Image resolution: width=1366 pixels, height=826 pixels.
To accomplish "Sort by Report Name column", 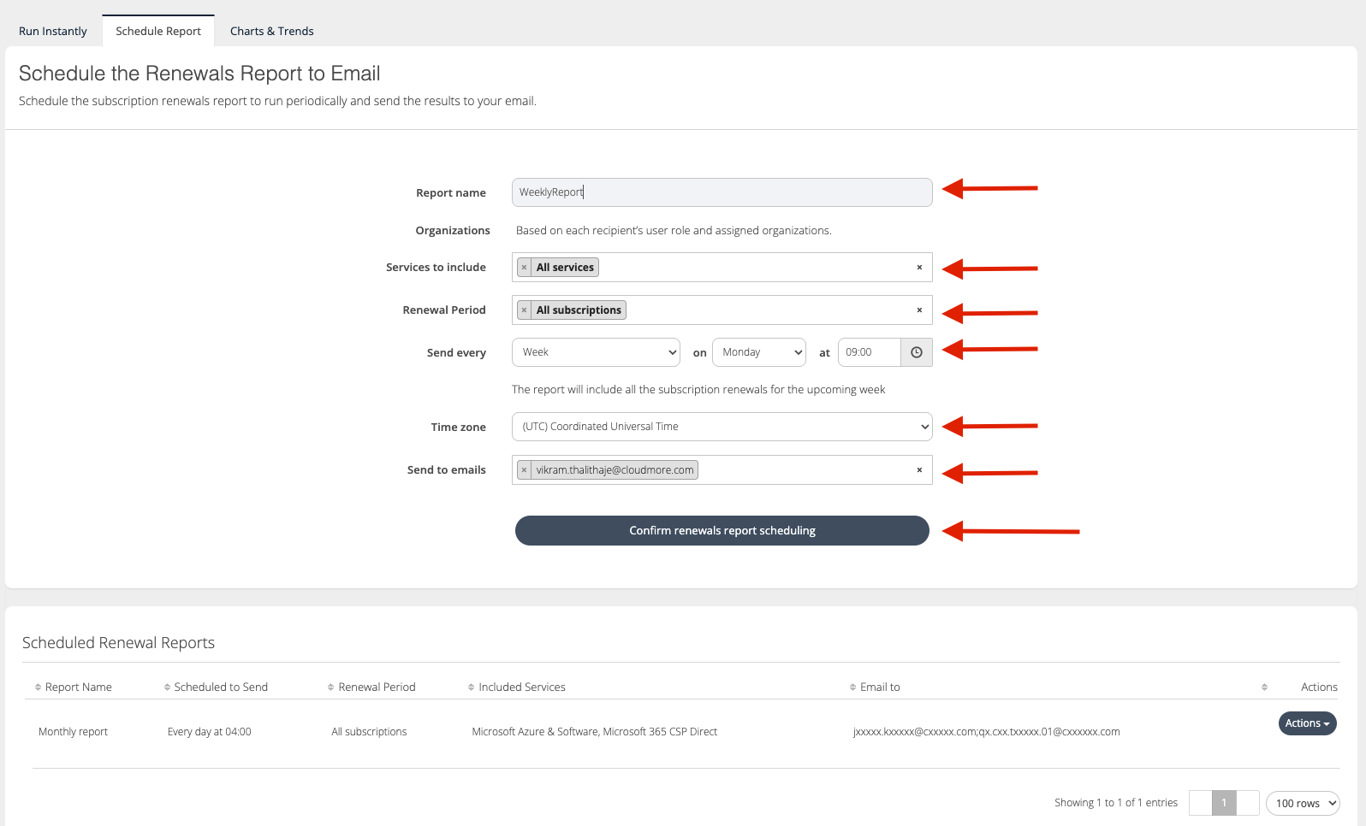I will [78, 687].
